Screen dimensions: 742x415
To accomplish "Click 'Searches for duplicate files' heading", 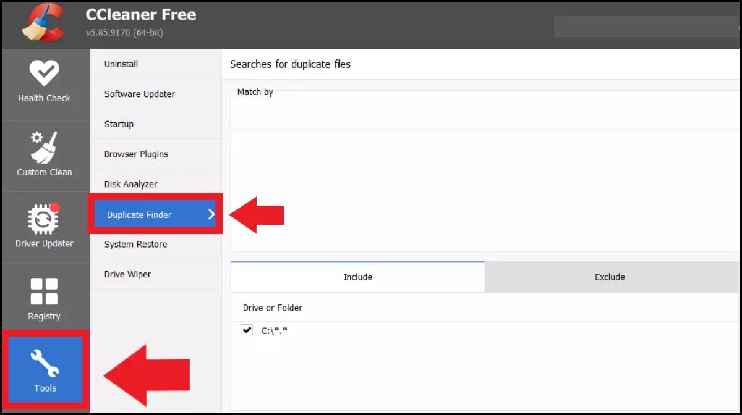I will coord(291,64).
